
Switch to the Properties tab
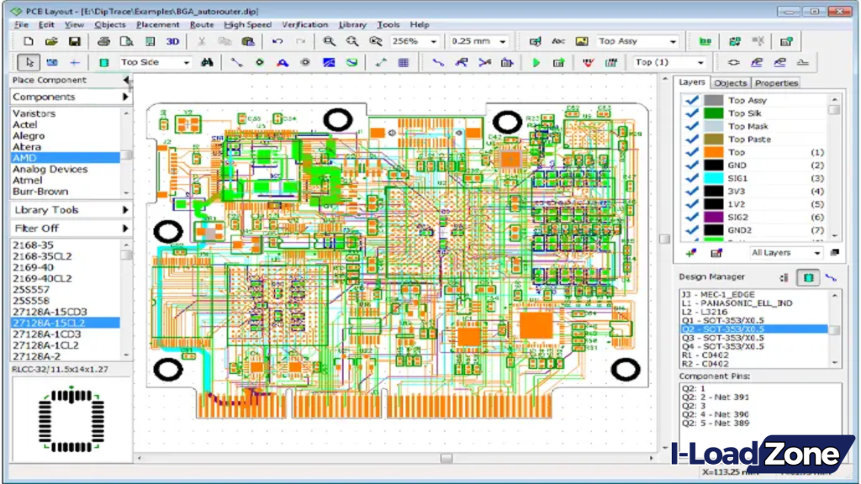pos(775,82)
